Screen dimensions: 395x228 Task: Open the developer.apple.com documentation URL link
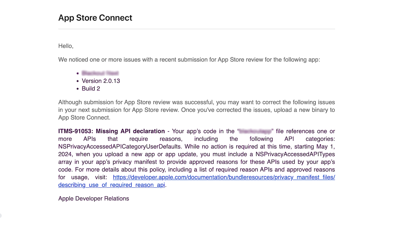pos(223,177)
